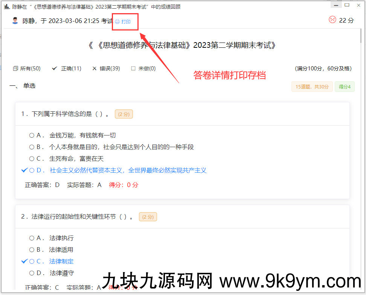Click the highlighted answer text 社会主义必然代替资本主义
This screenshot has width=366, height=295.
[87, 170]
